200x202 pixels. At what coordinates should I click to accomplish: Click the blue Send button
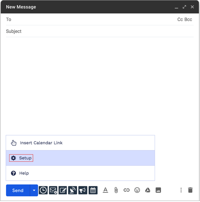(x=18, y=190)
